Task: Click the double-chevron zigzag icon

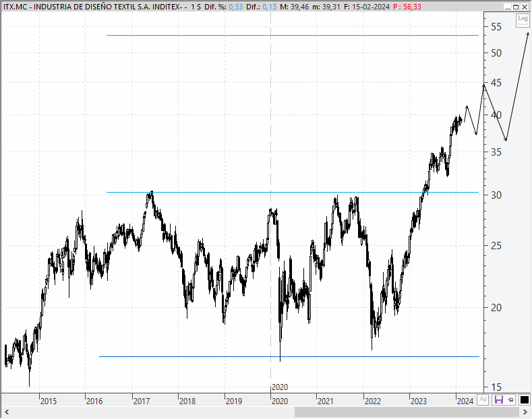Action: (x=483, y=400)
